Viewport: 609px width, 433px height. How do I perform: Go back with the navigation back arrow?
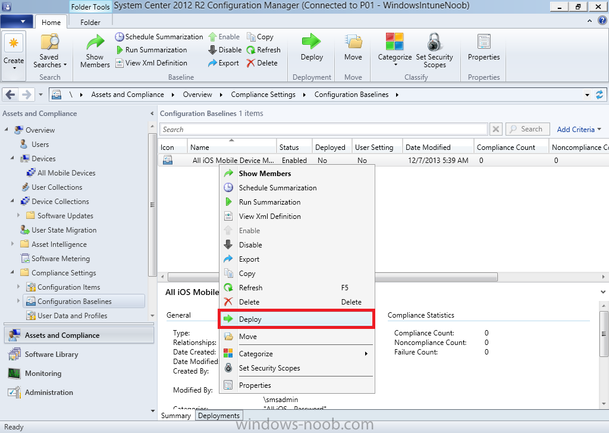click(x=11, y=95)
